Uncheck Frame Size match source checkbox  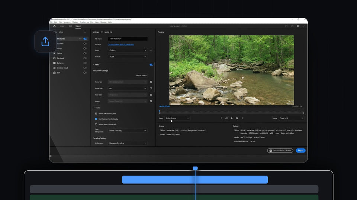pos(151,82)
